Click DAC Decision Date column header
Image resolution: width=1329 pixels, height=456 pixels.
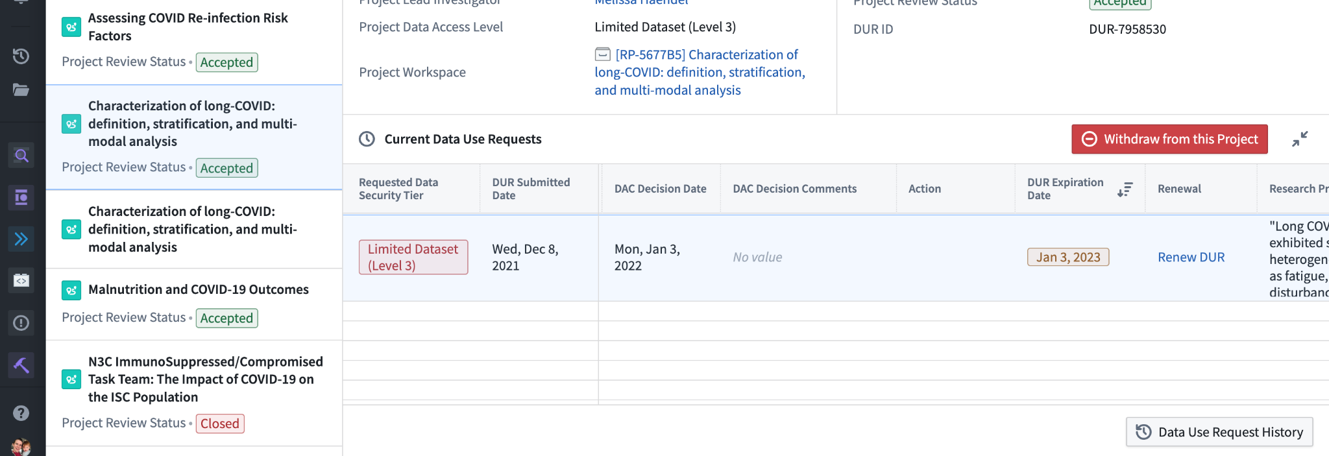tap(660, 189)
